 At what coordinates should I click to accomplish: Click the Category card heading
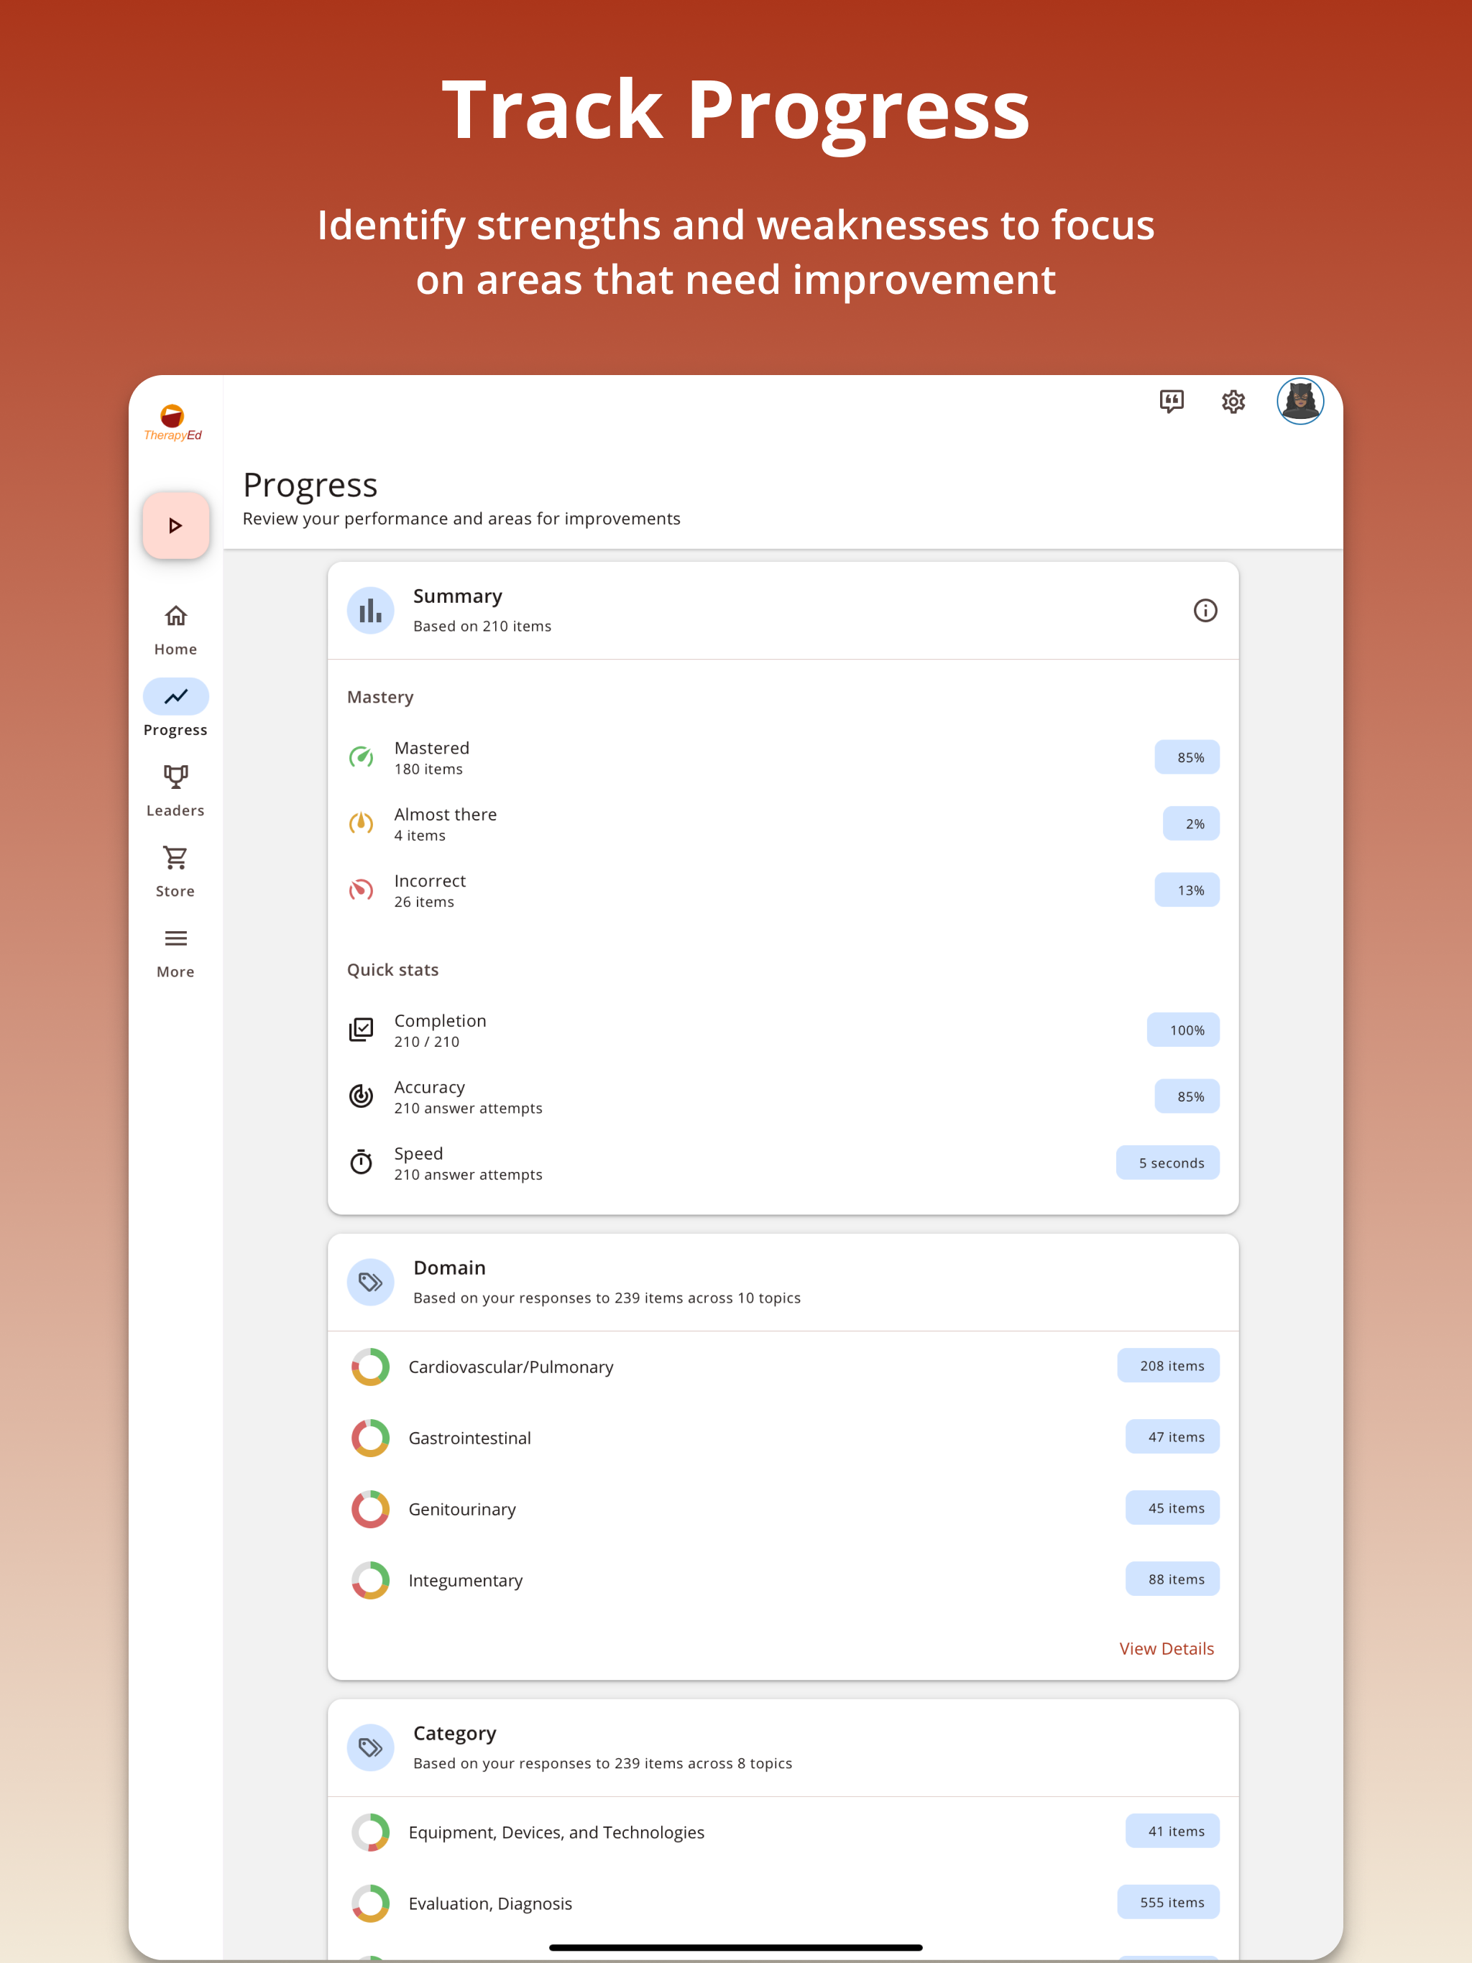pyautogui.click(x=454, y=1733)
